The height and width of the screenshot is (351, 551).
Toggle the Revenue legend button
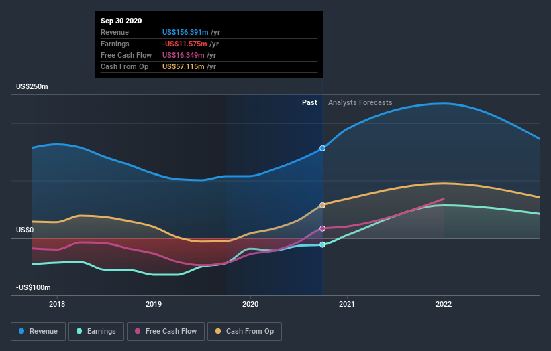(x=38, y=332)
